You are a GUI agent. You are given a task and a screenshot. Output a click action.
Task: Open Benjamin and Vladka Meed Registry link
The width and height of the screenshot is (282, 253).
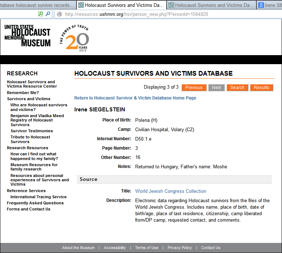click(37, 120)
